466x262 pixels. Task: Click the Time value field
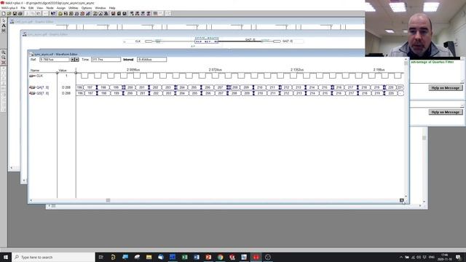pyautogui.click(x=106, y=60)
